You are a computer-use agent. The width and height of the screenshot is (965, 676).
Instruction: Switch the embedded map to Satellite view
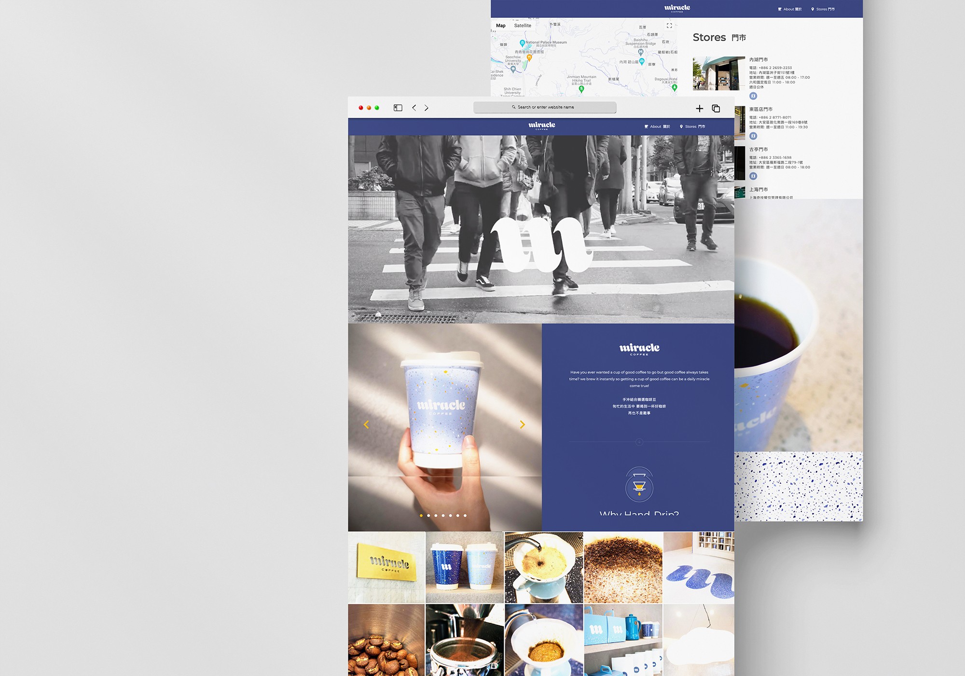(x=523, y=25)
